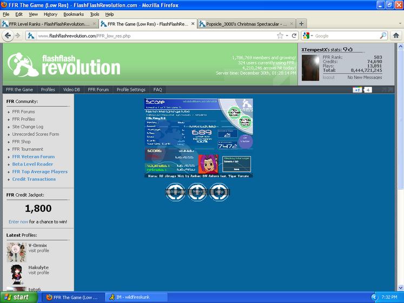Click the browser Back arrow button
The image size is (404, 303).
[8, 36]
